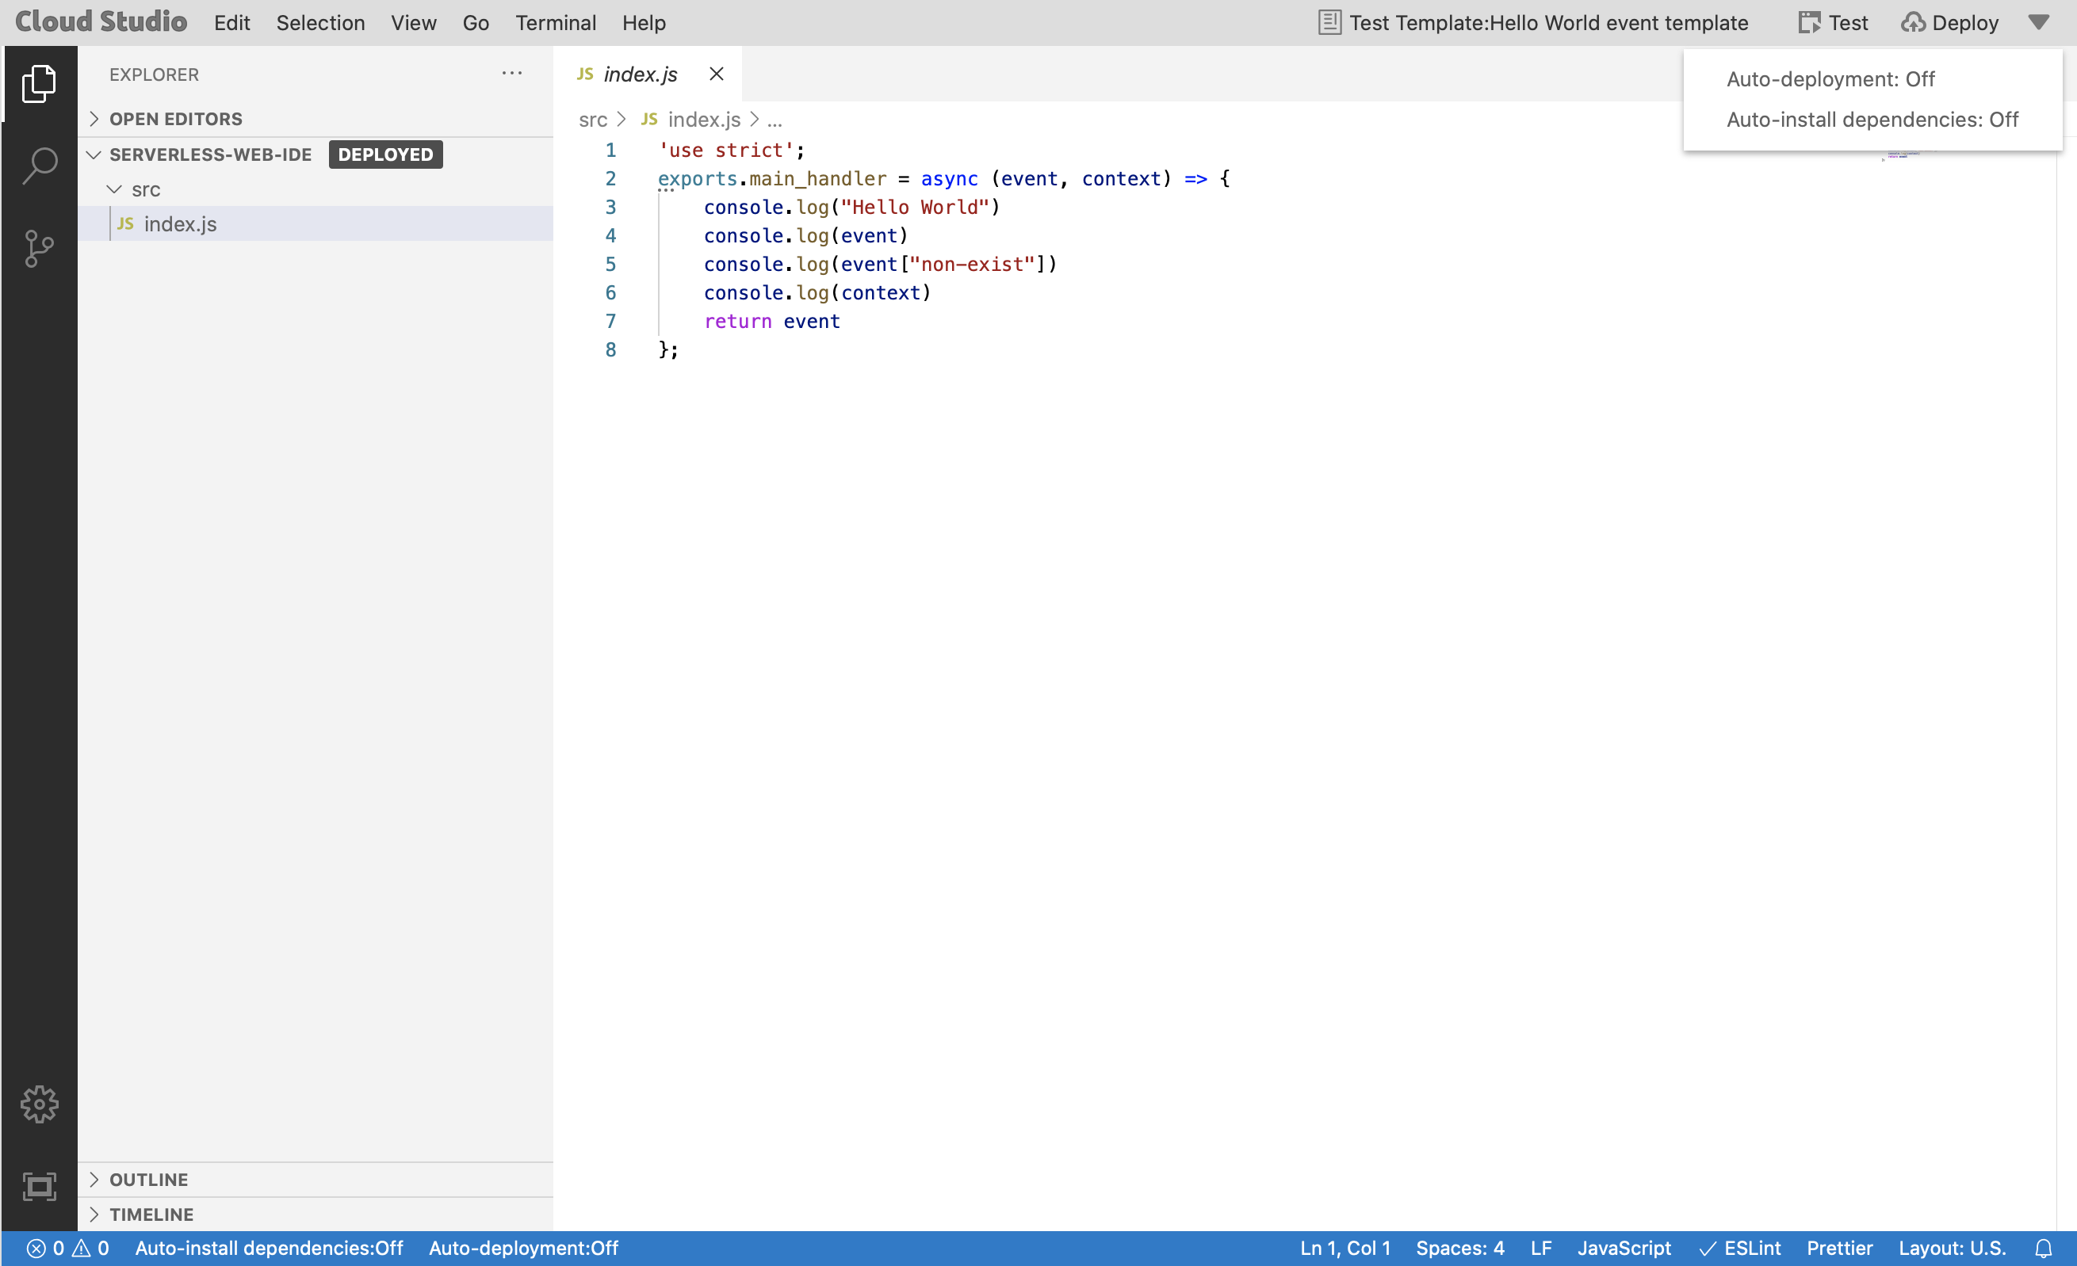Click the JavaScript language mode in status bar
2077x1266 pixels.
tap(1624, 1249)
